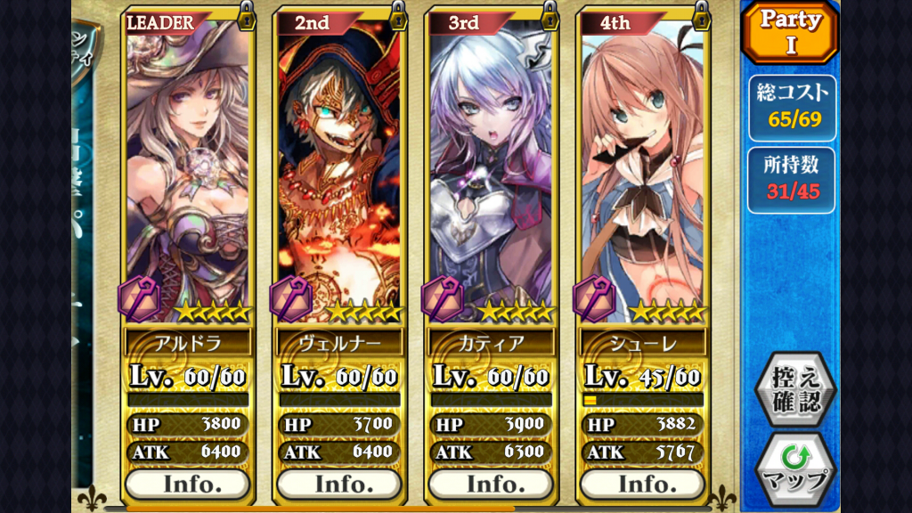Open Info for ヴェルナー
The image size is (912, 513).
click(339, 484)
